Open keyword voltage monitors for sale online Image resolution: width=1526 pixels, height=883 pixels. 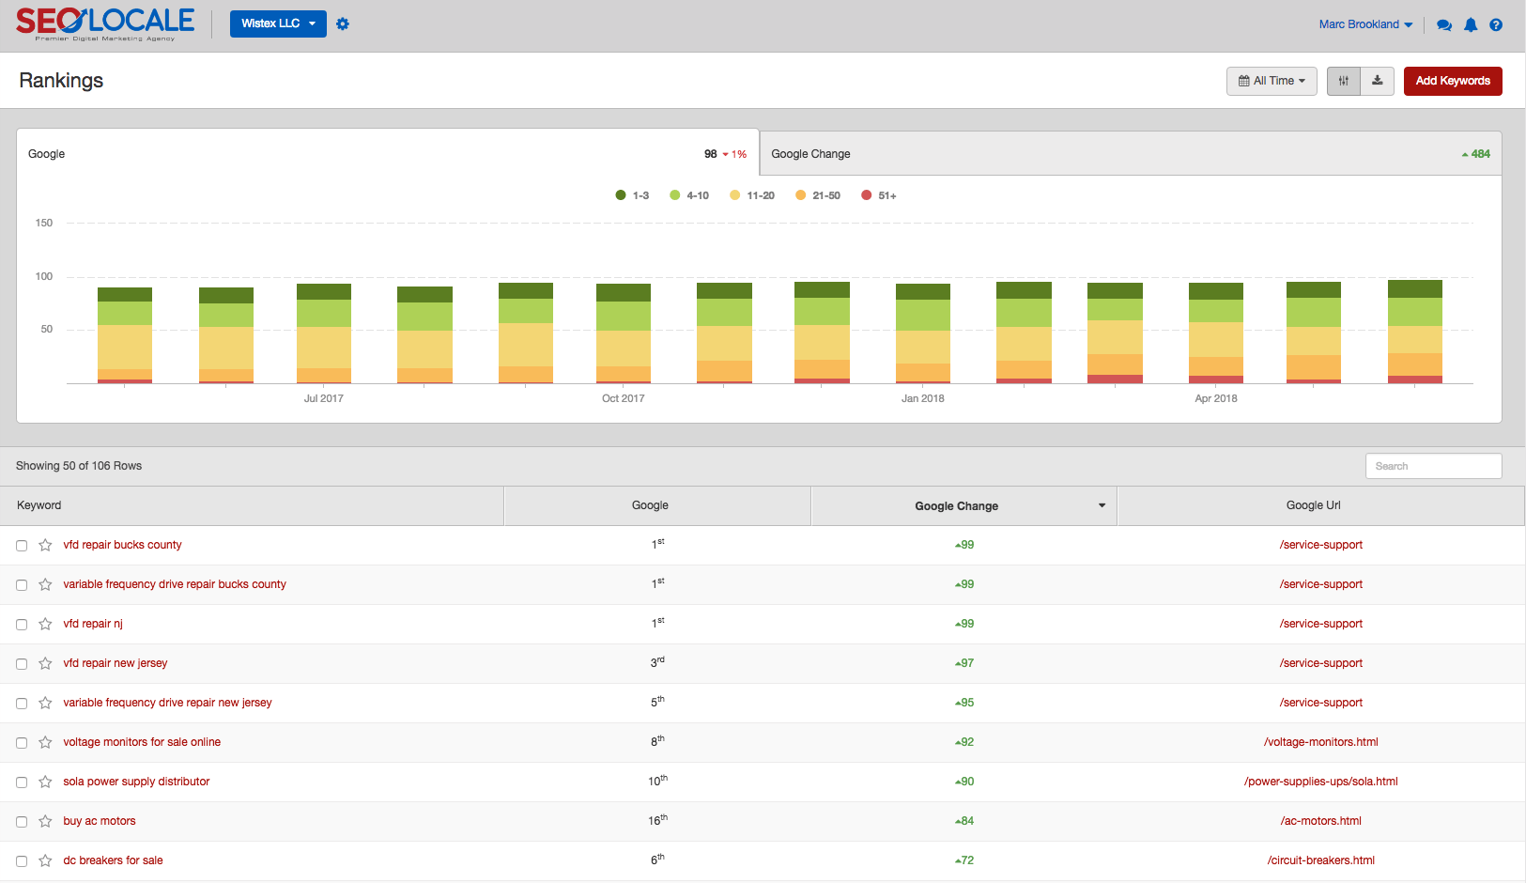[x=142, y=742]
